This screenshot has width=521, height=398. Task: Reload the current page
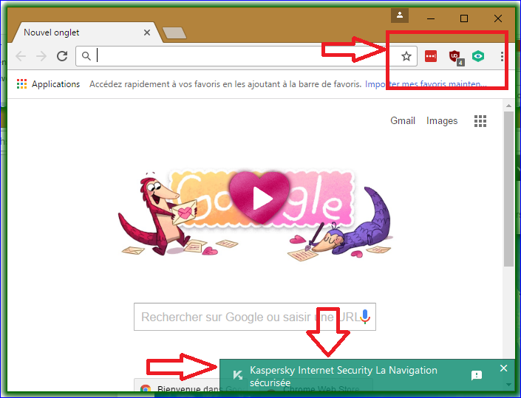point(62,56)
